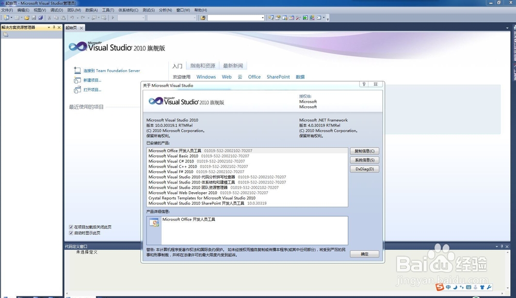516x298 pixels.
Task: Select the SharePoint category link
Action: point(278,77)
